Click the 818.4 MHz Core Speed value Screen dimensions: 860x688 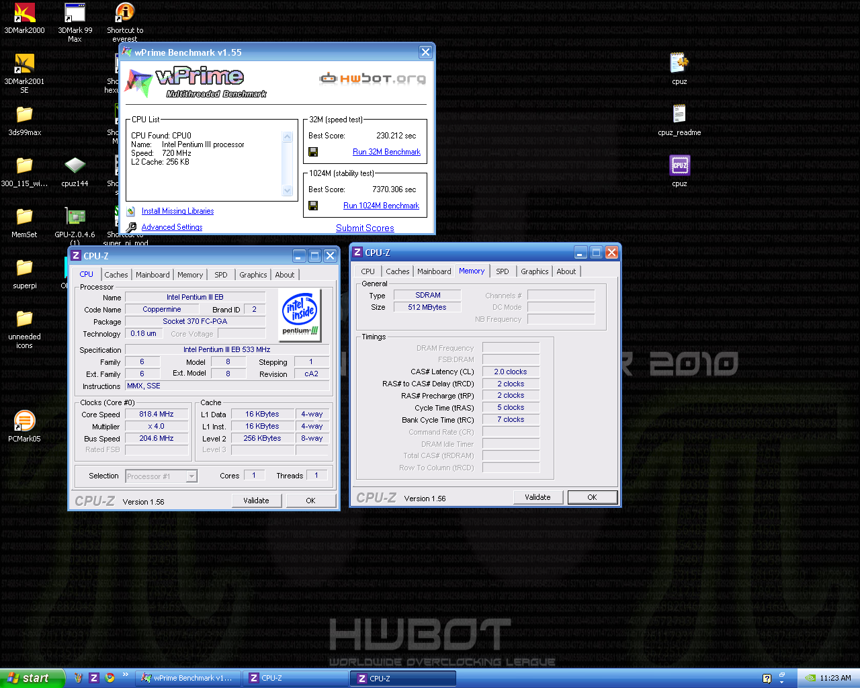[x=157, y=415]
